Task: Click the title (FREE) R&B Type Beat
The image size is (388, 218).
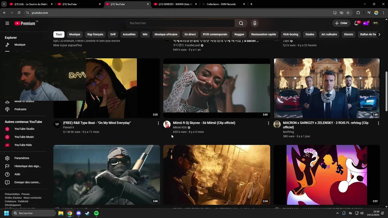Action: [x=97, y=123]
